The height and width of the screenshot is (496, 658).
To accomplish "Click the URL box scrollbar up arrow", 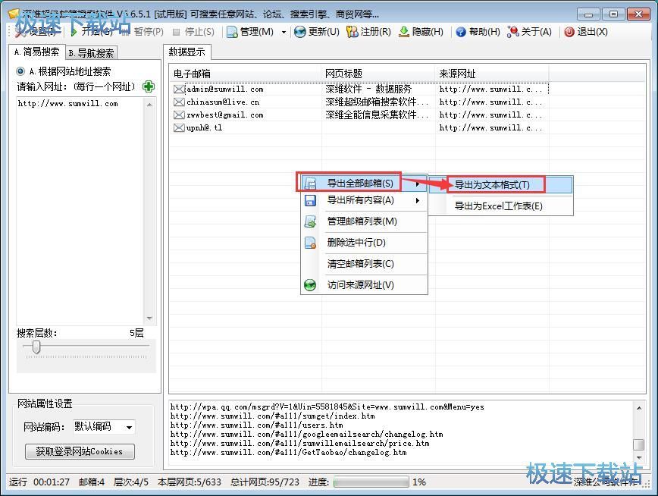I will (150, 104).
